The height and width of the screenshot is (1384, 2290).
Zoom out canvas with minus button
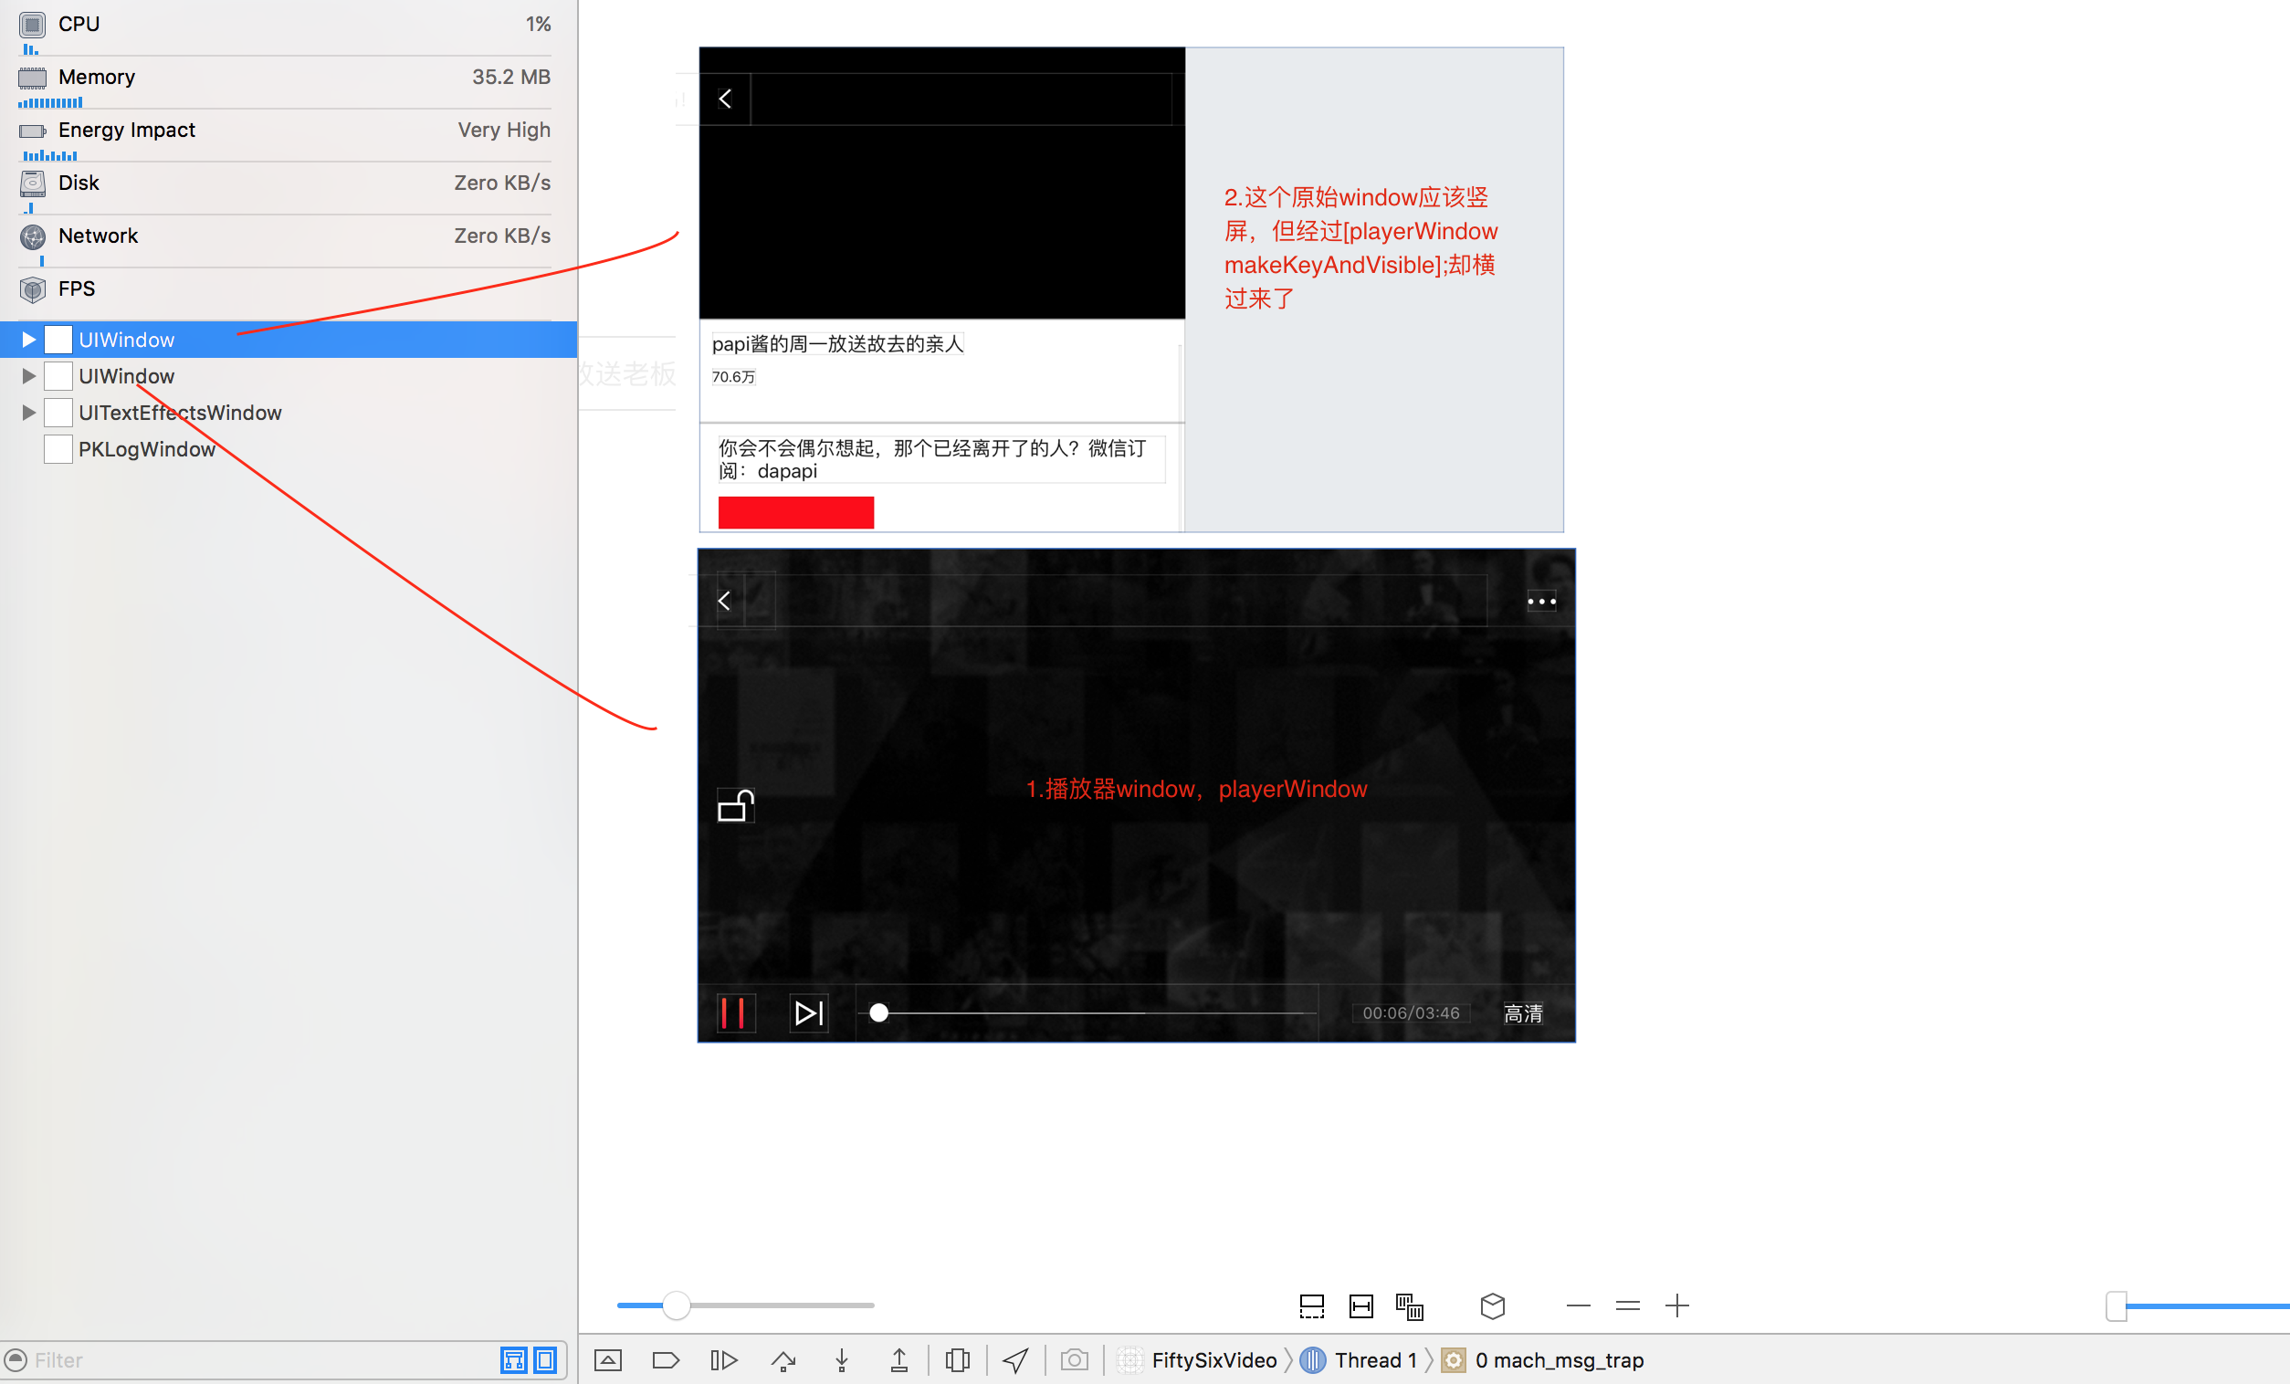[1578, 1305]
